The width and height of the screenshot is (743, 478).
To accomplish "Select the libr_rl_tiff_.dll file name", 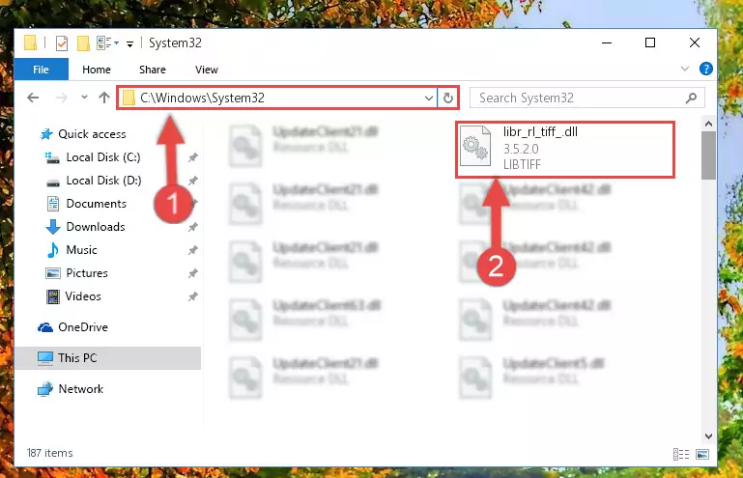I will (540, 132).
